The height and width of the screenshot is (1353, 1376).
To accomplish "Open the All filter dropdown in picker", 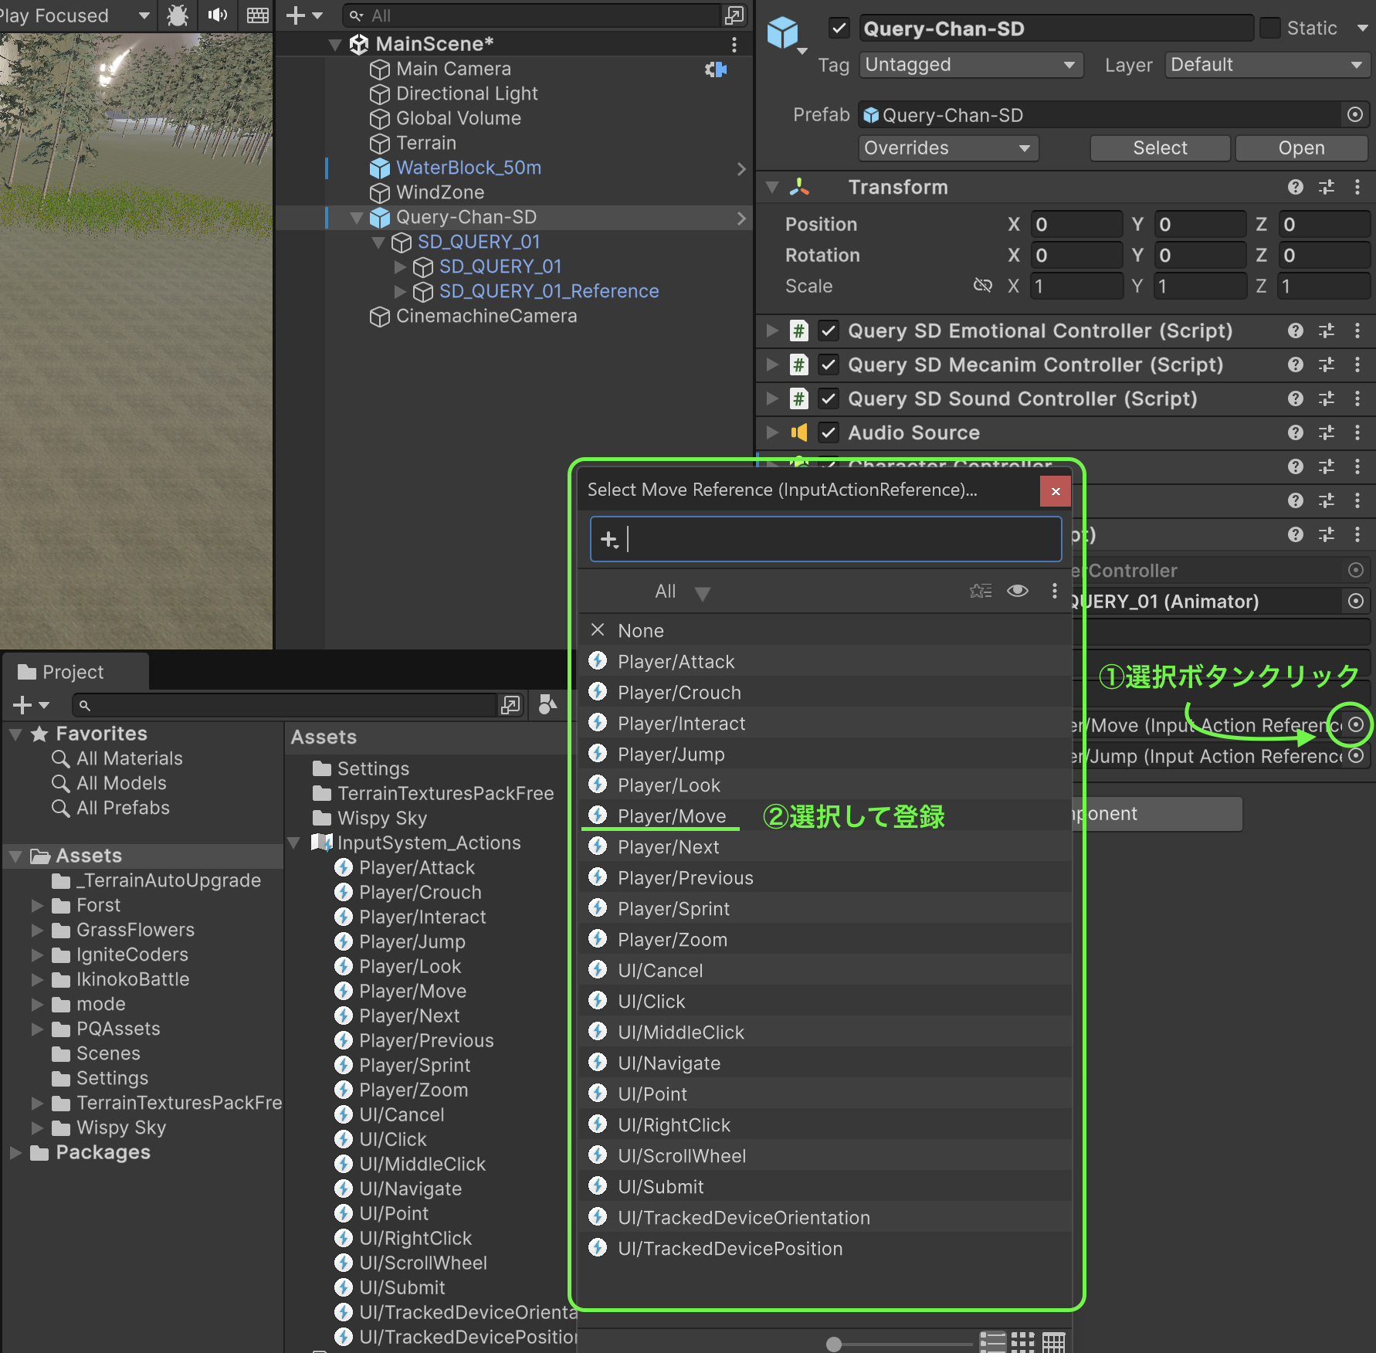I will [x=682, y=592].
